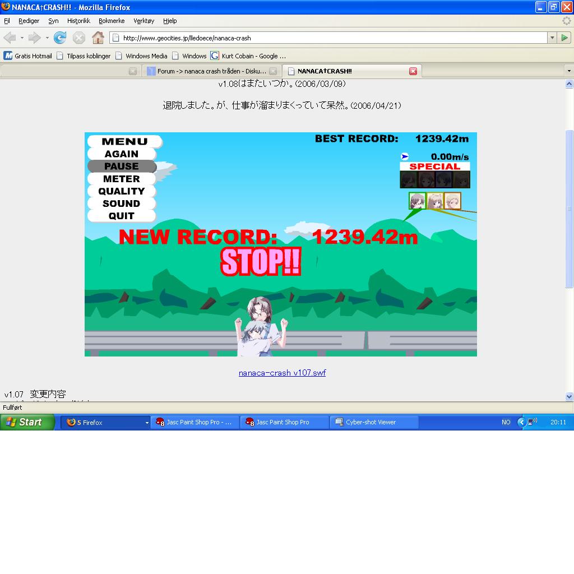Screen dimensions: 574x574
Task: Open the Kurt Cobain - Google bookmark
Action: 248,56
